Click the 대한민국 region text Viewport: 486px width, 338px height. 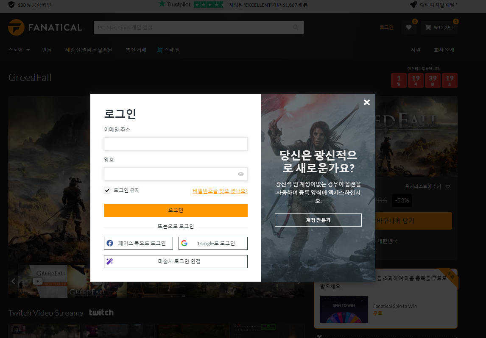tap(388, 241)
